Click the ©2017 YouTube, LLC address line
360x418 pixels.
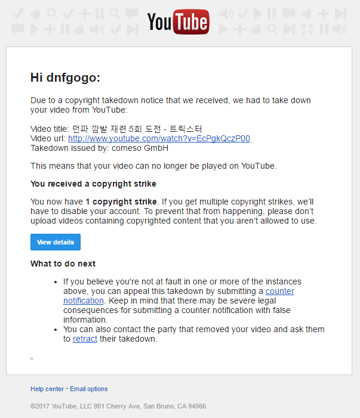tap(118, 406)
